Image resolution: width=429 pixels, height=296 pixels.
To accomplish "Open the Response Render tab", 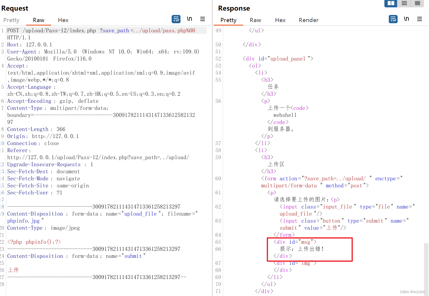I will pyautogui.click(x=308, y=20).
